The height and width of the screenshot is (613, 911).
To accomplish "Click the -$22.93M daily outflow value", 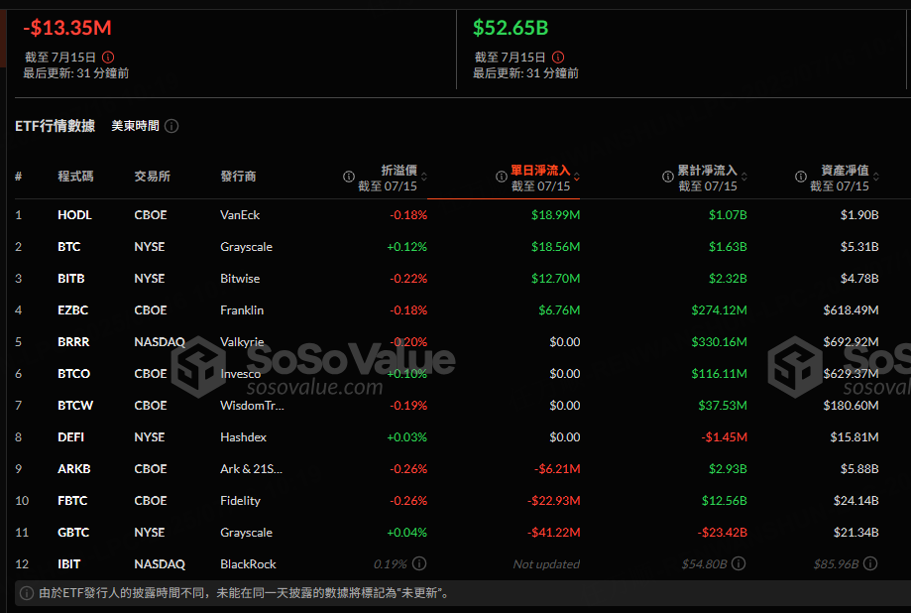I will point(554,500).
